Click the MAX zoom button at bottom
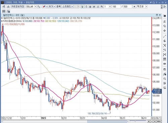The height and width of the screenshot is (123, 168). coord(159,121)
